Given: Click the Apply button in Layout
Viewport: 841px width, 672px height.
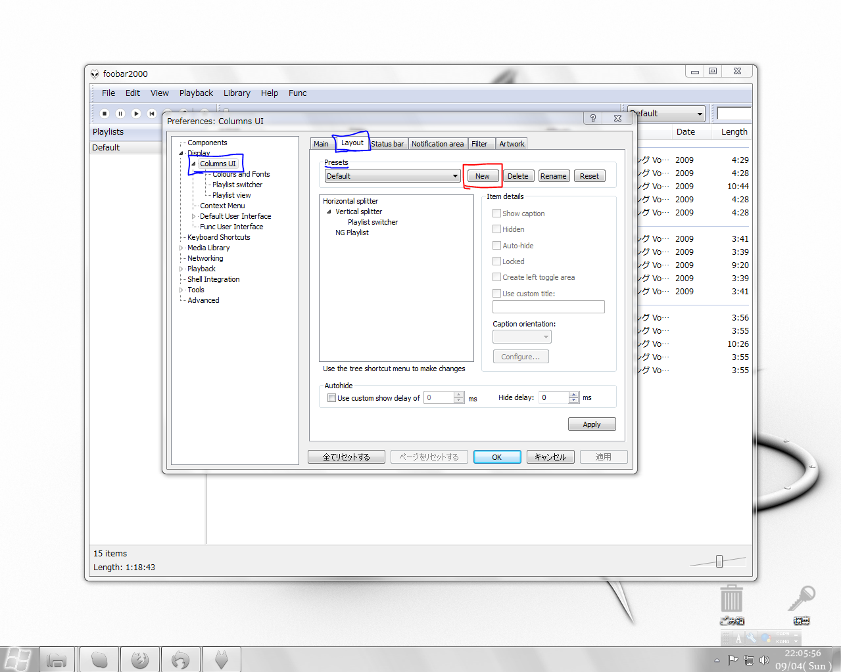Looking at the screenshot, I should click(x=592, y=424).
